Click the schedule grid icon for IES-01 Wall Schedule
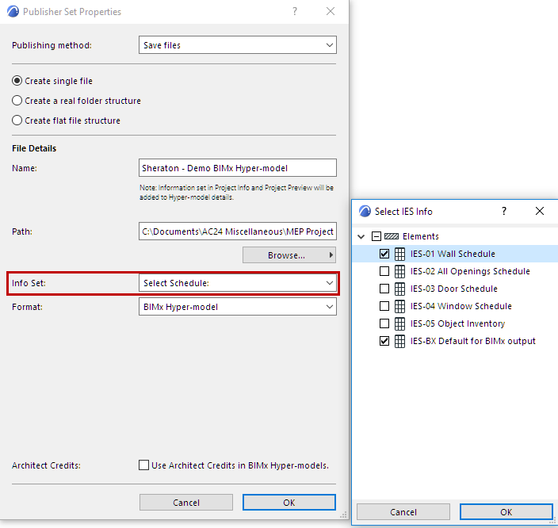Viewport: 558px width, 528px height. [x=399, y=254]
